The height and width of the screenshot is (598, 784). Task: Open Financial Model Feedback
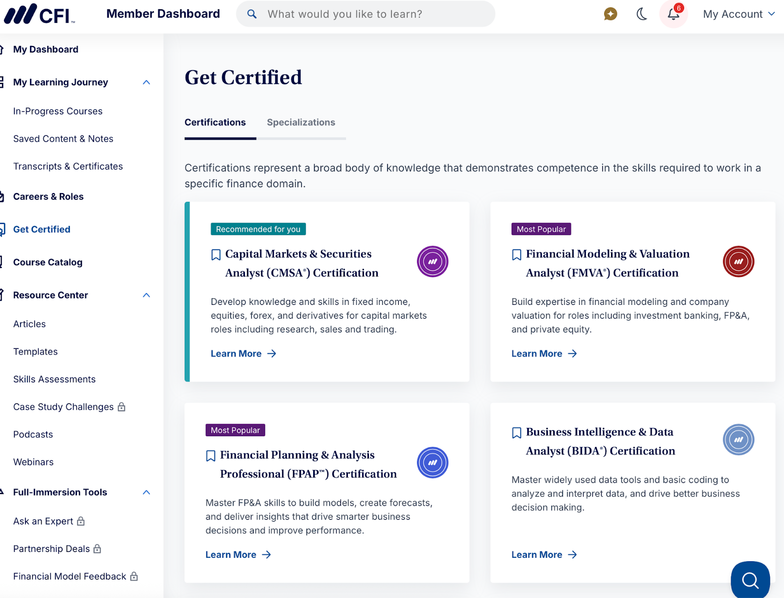pyautogui.click(x=70, y=576)
